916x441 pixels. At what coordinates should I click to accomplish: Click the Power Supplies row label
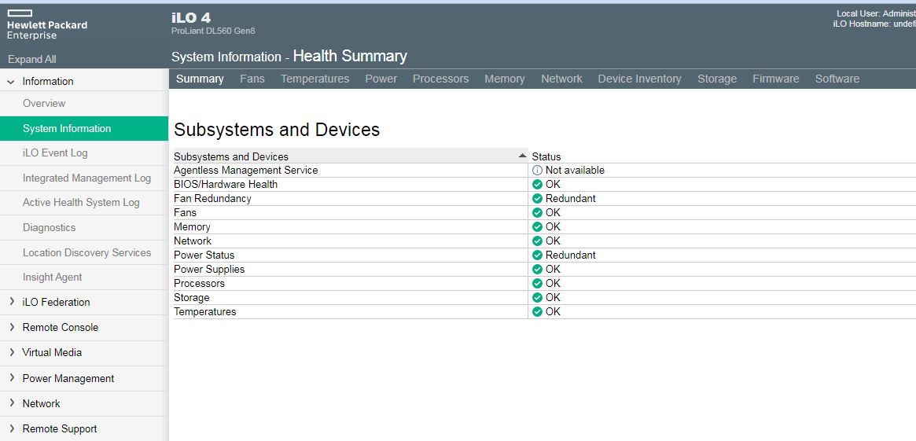pos(209,270)
